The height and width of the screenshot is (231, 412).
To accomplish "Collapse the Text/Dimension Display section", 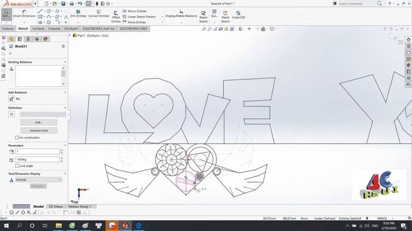I will [x=65, y=174].
